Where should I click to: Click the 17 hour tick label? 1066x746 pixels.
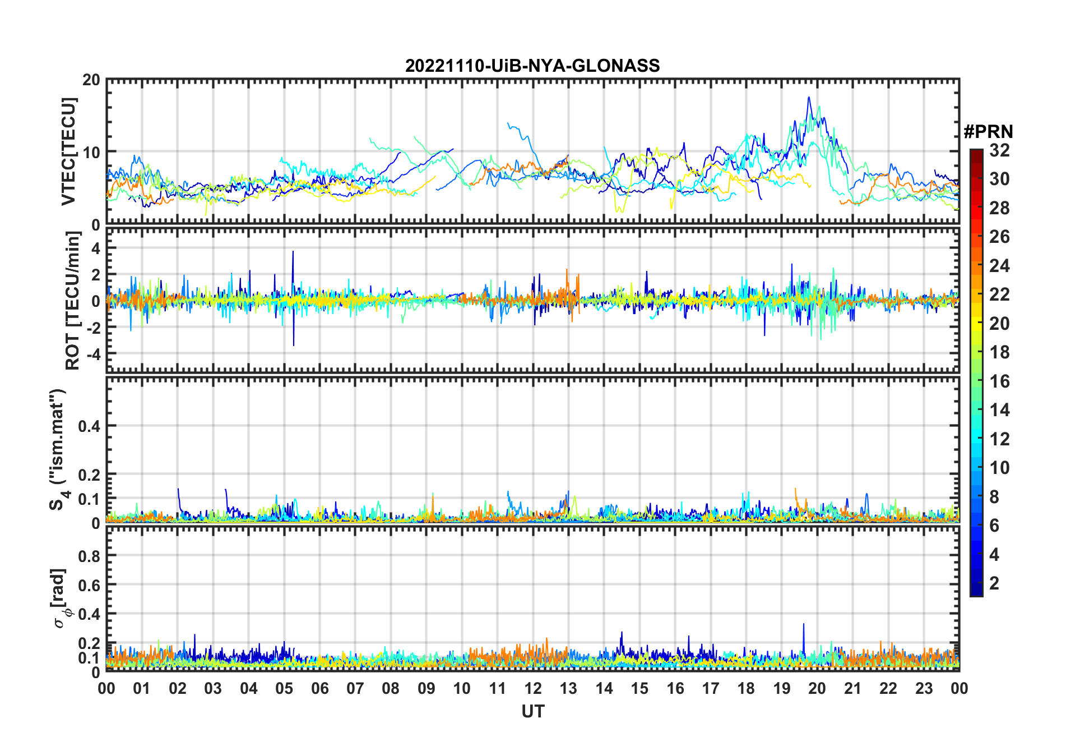click(x=711, y=689)
